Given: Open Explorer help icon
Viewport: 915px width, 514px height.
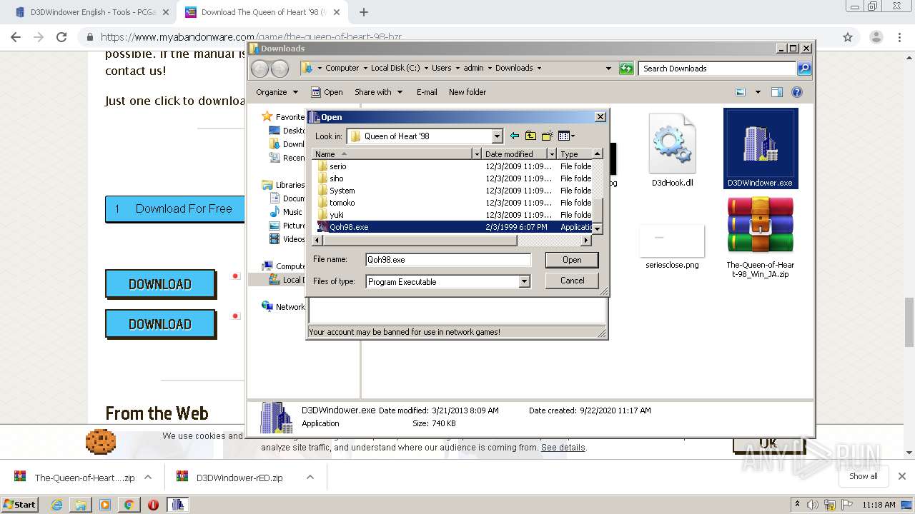Looking at the screenshot, I should [797, 92].
